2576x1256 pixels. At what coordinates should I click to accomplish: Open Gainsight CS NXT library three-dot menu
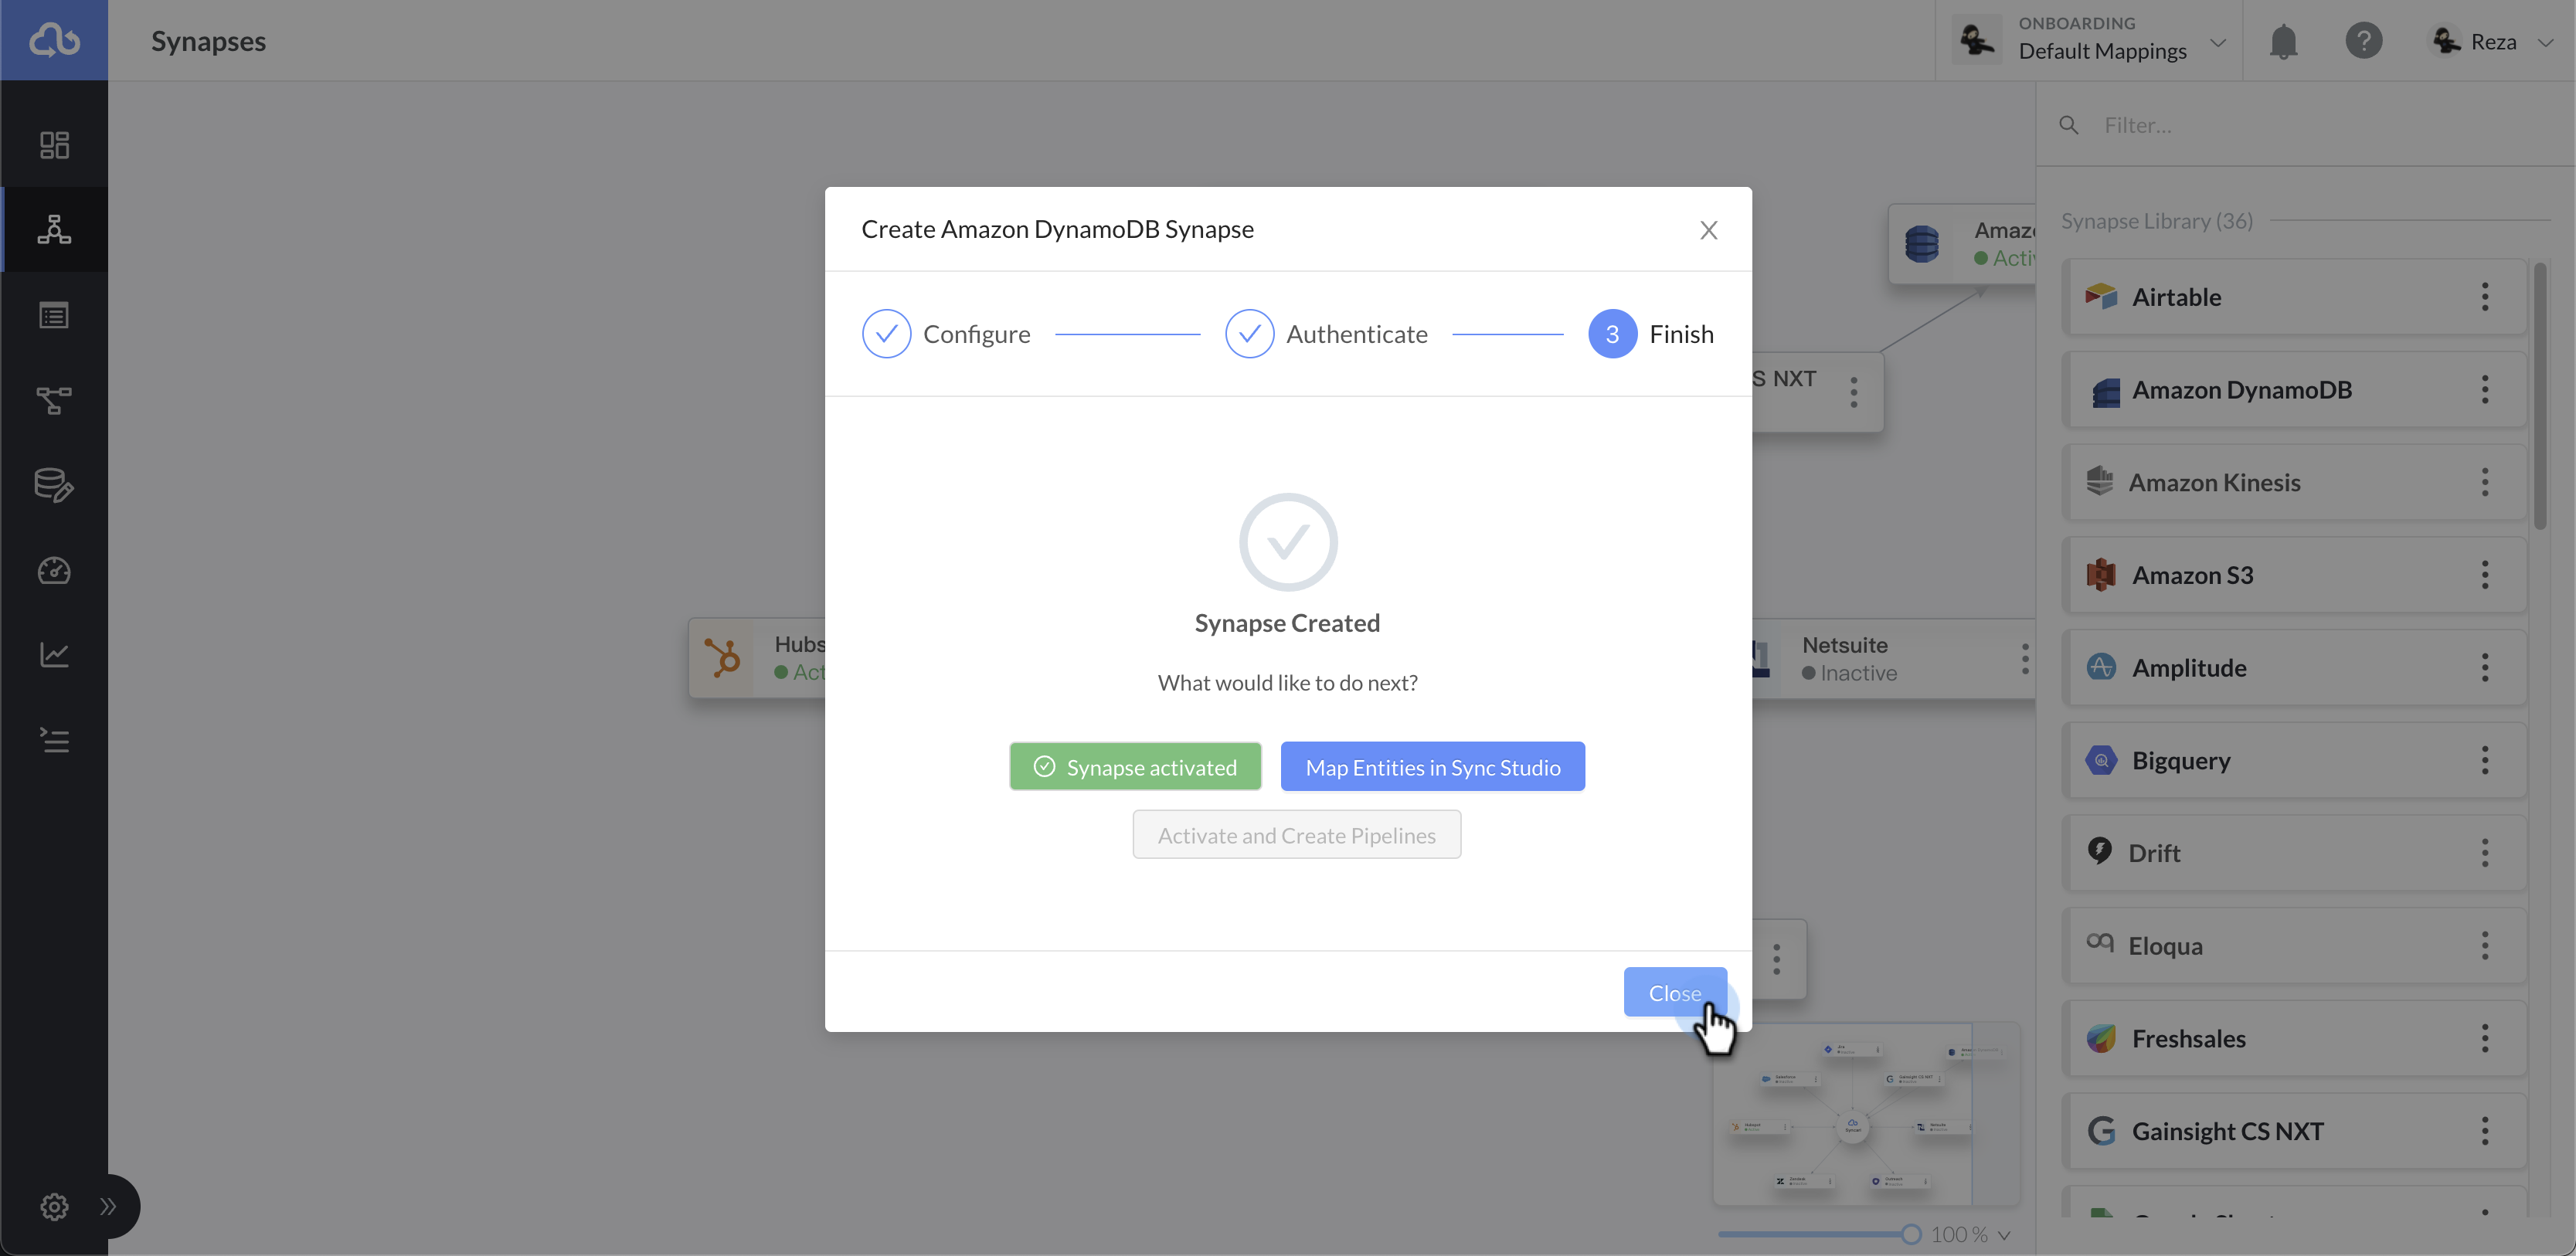point(2484,1131)
